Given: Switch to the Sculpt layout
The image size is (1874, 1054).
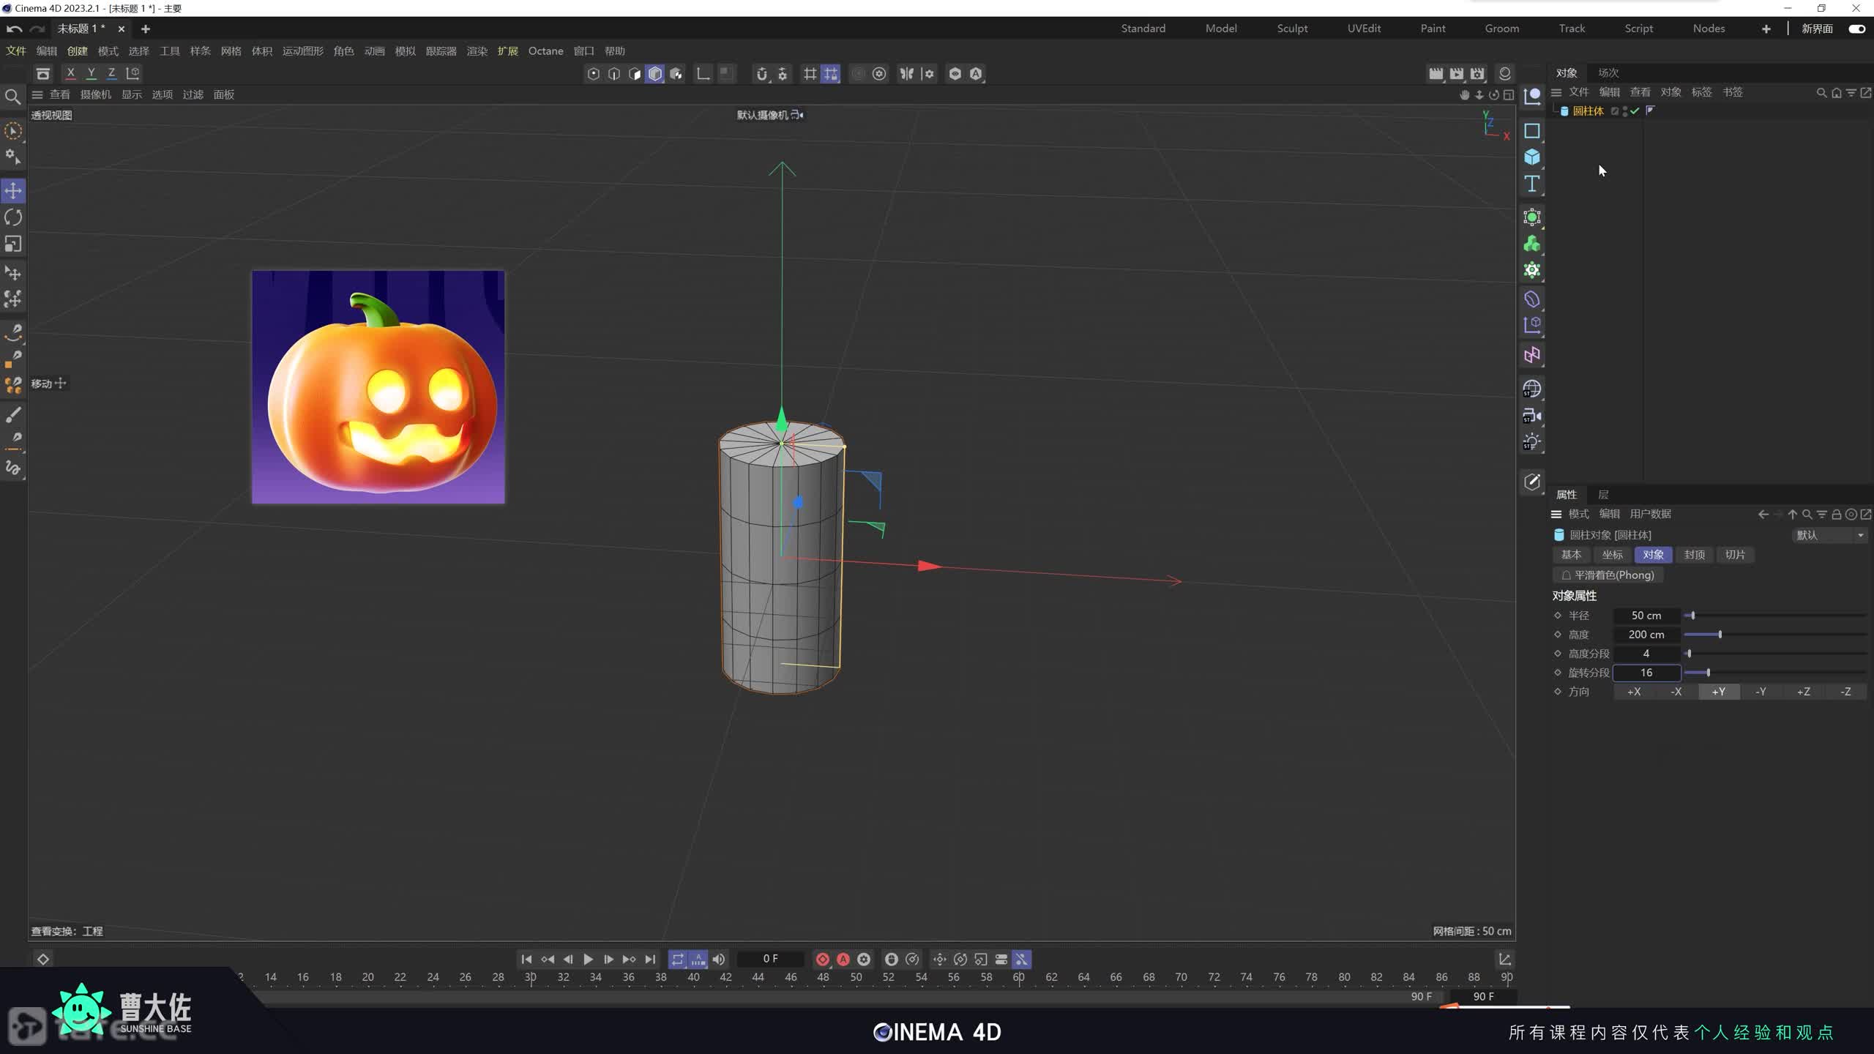Looking at the screenshot, I should (1292, 29).
